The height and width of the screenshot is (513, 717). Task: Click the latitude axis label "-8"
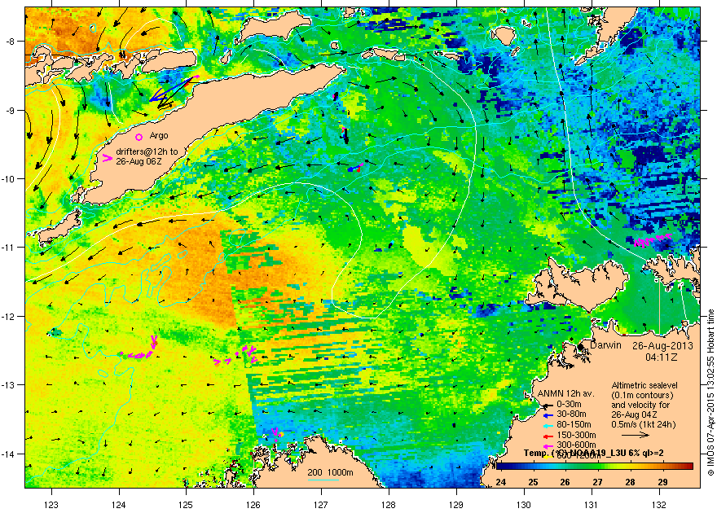(x=11, y=42)
